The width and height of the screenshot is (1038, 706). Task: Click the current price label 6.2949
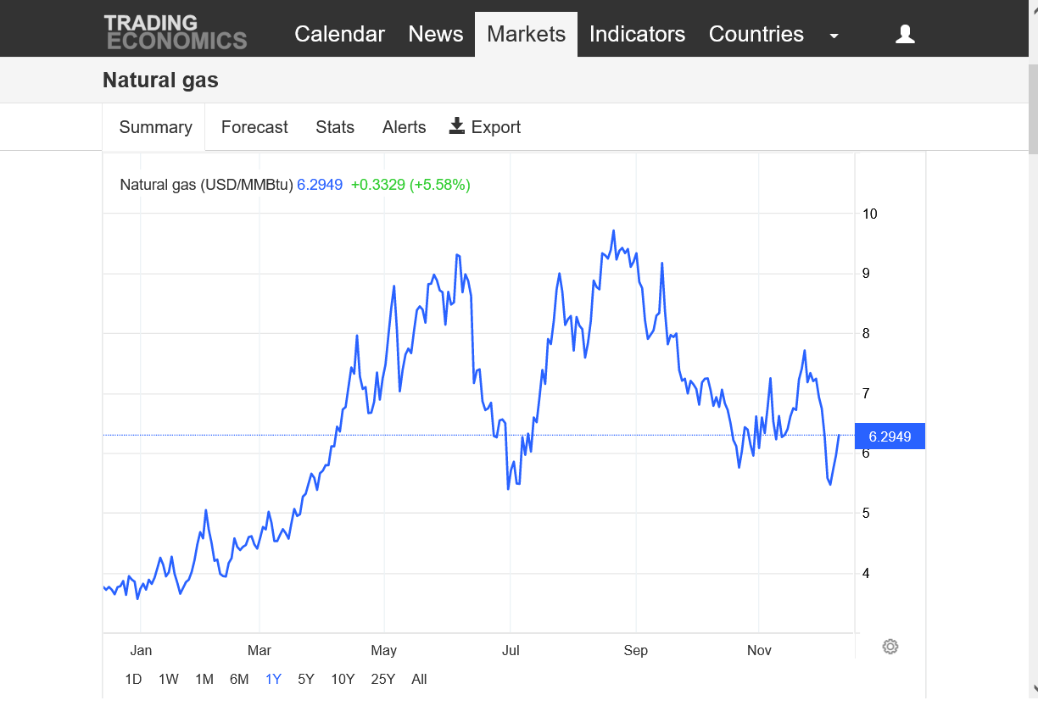tap(890, 436)
